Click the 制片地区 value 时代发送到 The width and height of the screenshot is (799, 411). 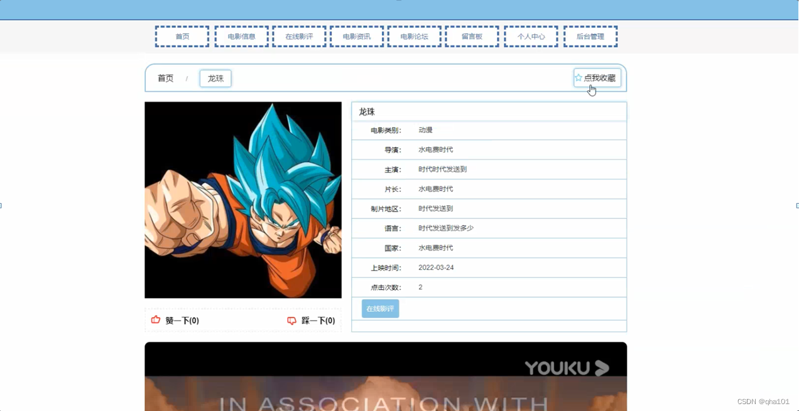(435, 208)
